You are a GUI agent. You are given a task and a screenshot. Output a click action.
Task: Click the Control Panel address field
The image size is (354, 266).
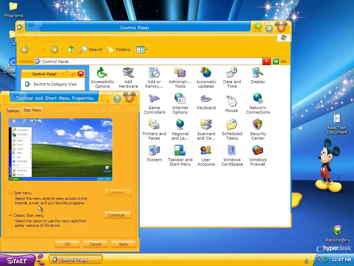coord(148,61)
